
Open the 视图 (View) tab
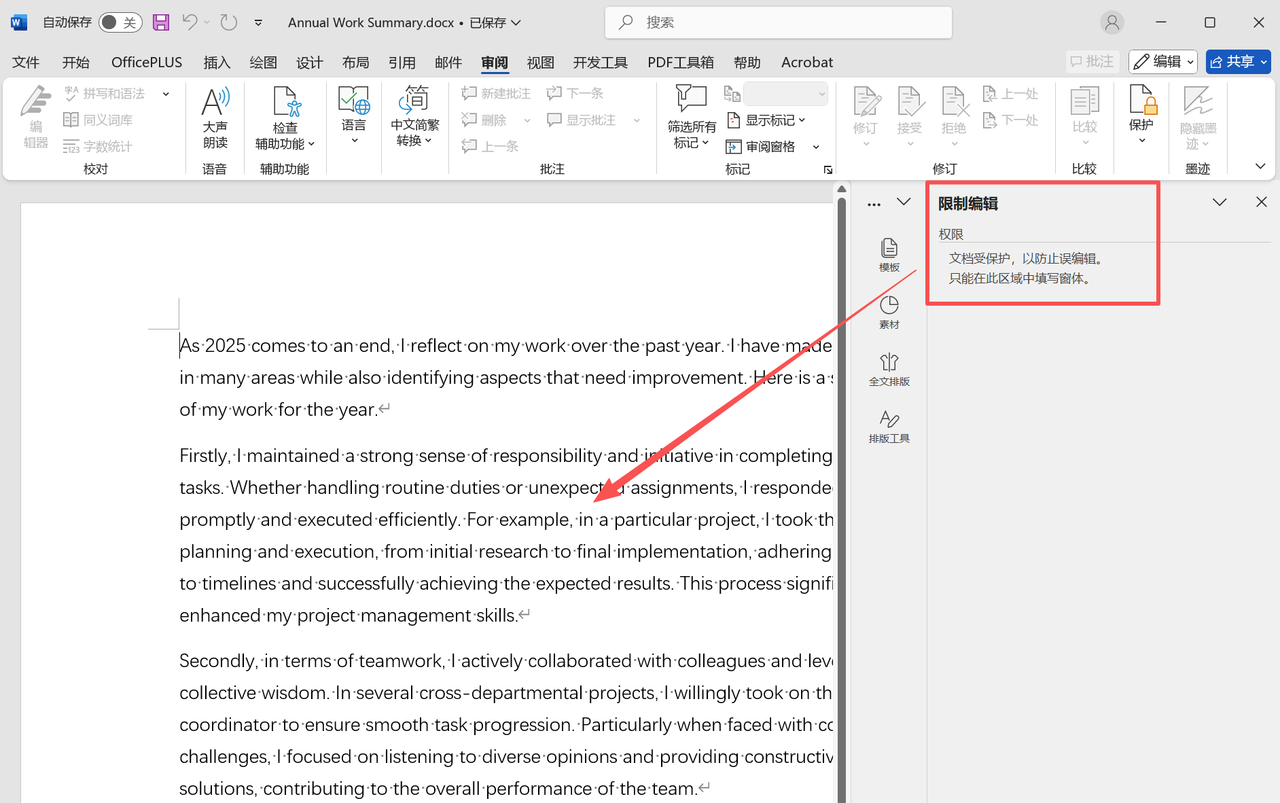pos(540,63)
